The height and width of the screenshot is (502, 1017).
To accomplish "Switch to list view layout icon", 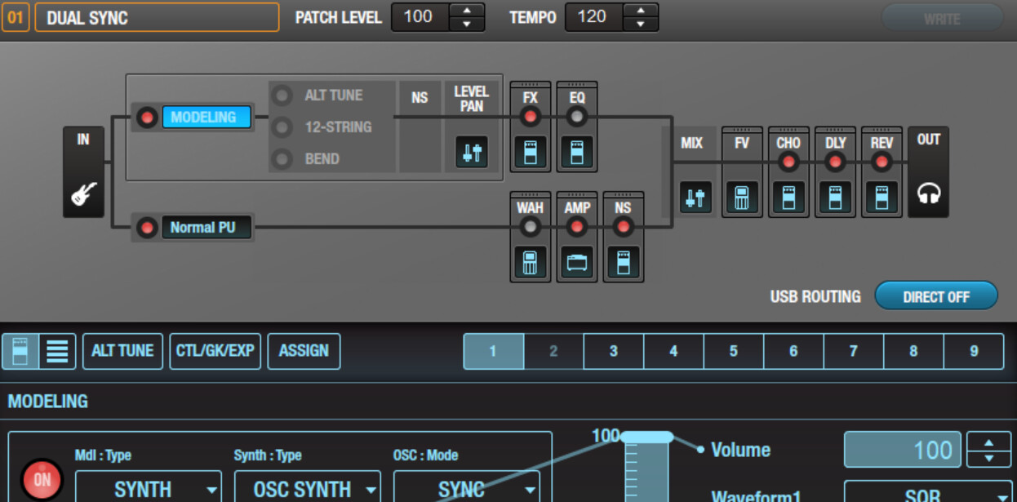I will pyautogui.click(x=57, y=351).
